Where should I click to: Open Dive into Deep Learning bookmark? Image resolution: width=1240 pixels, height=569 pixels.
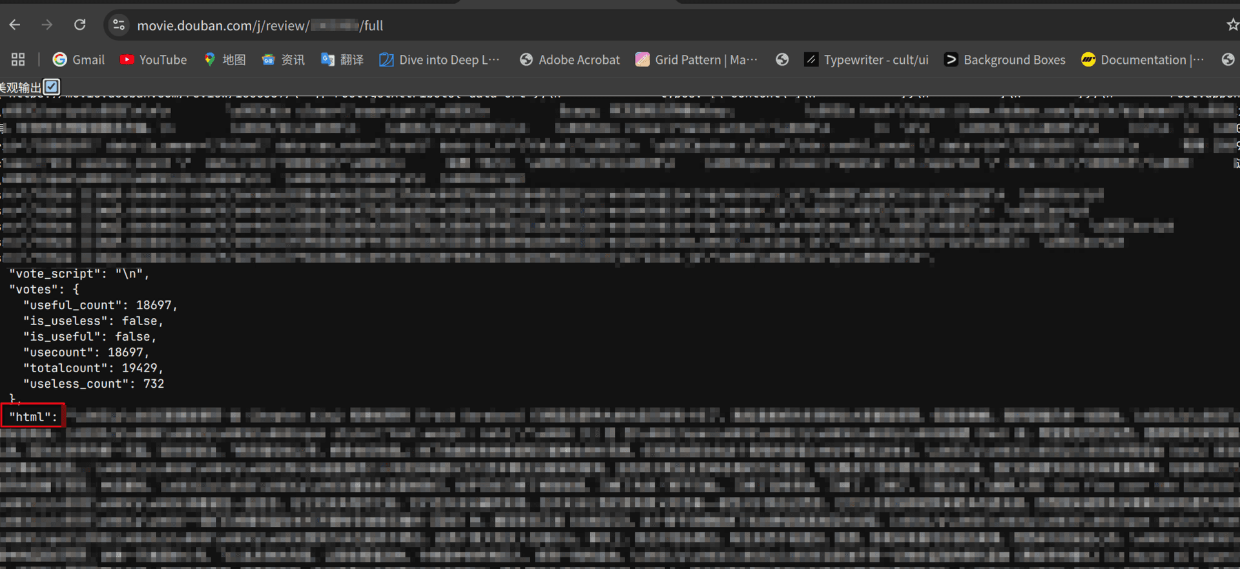click(x=439, y=60)
